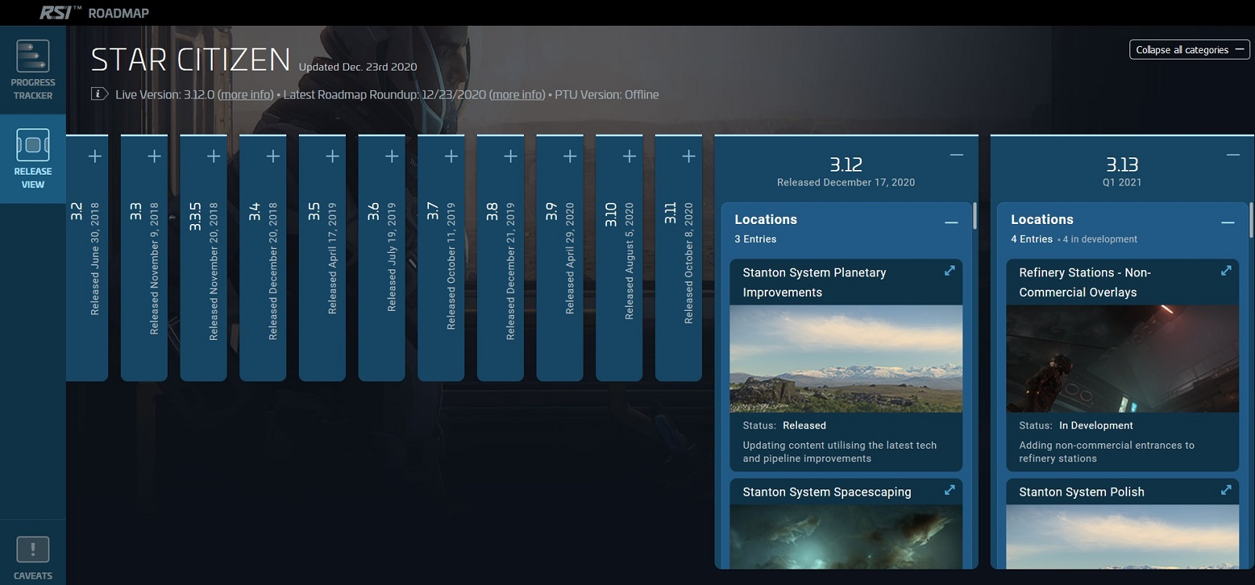Screen dimensions: 1255x585
Task: Collapse Locations category in 3.12
Action: tap(951, 222)
